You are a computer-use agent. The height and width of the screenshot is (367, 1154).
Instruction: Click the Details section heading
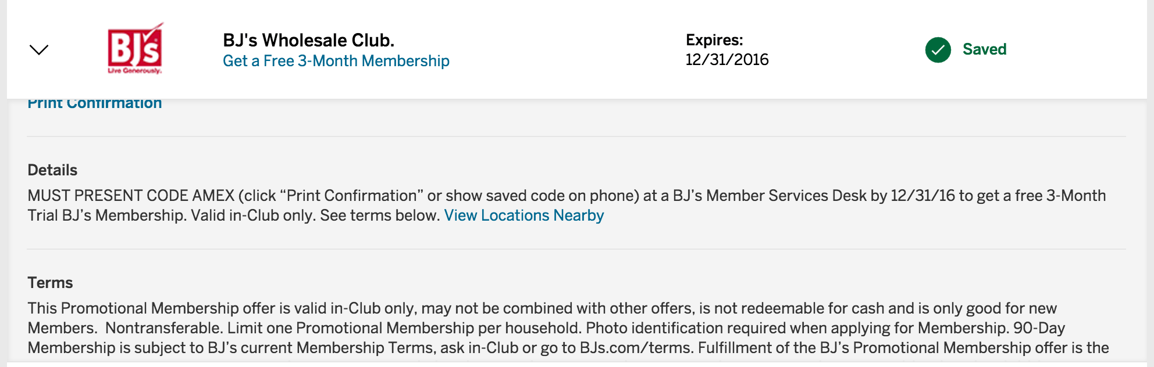[x=52, y=170]
